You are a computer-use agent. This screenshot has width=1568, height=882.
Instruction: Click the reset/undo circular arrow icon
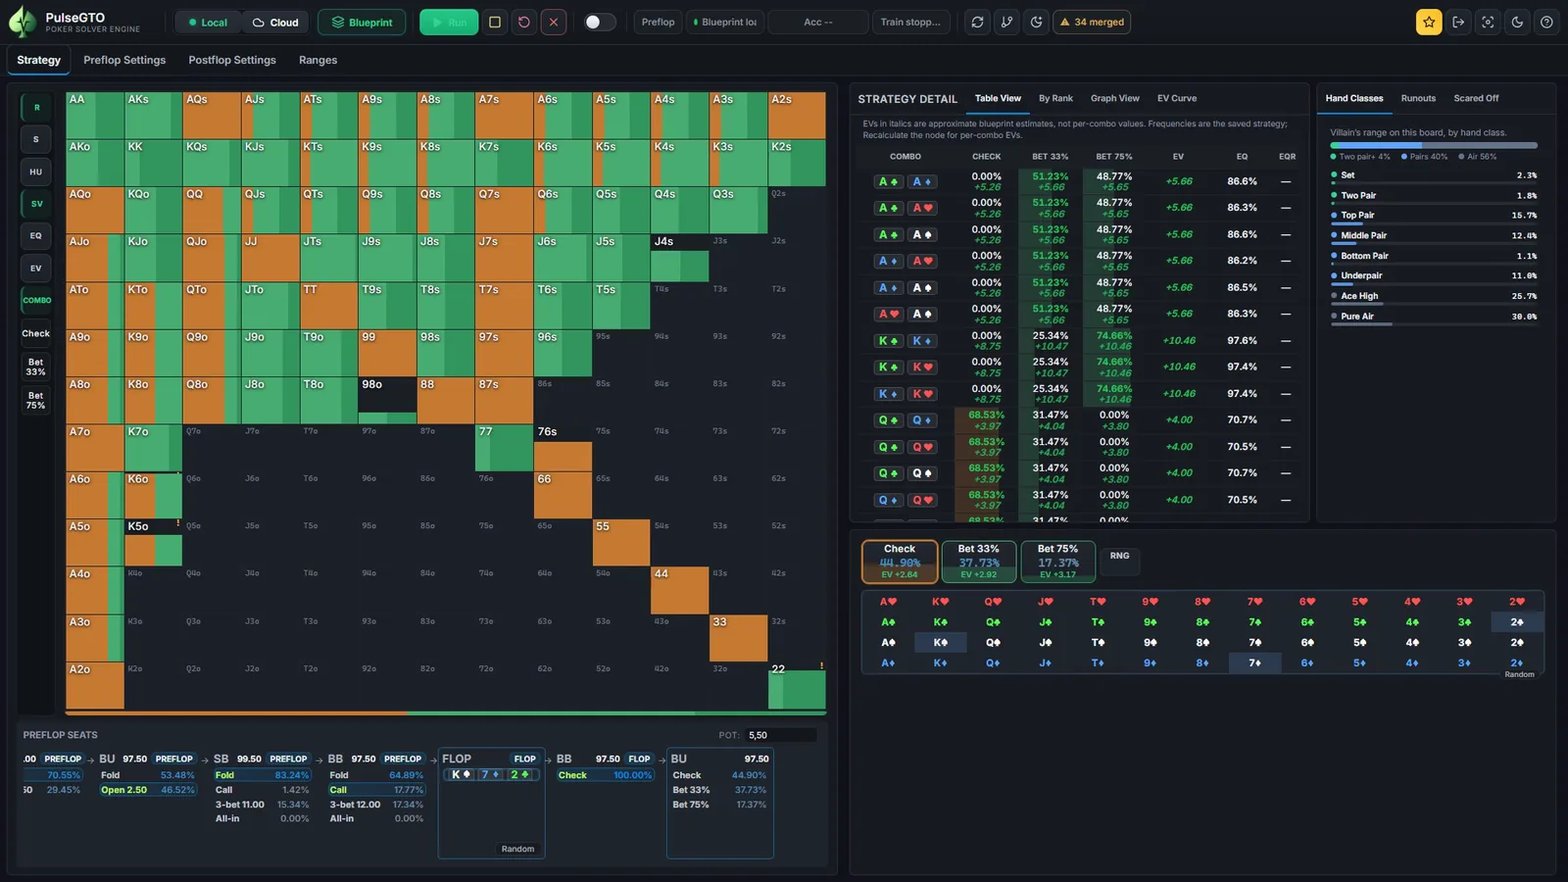pyautogui.click(x=524, y=22)
